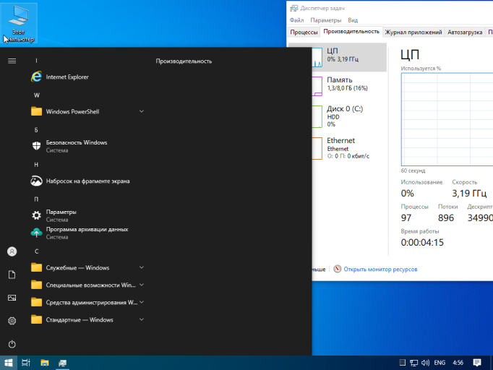Open Вид menu in Task Manager
The height and width of the screenshot is (370, 493).
click(353, 20)
